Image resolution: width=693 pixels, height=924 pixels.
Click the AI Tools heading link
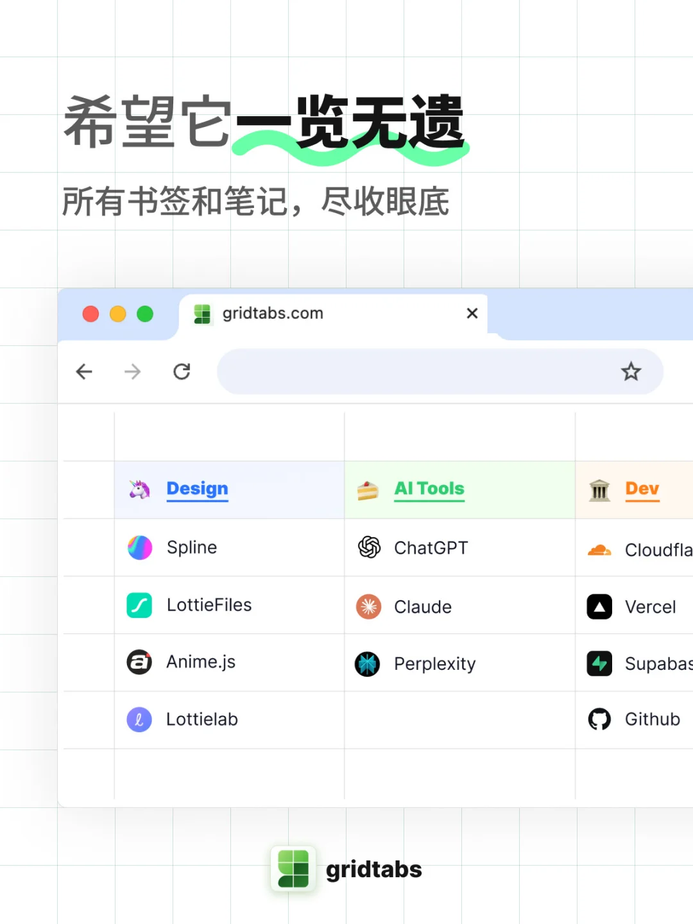[429, 488]
